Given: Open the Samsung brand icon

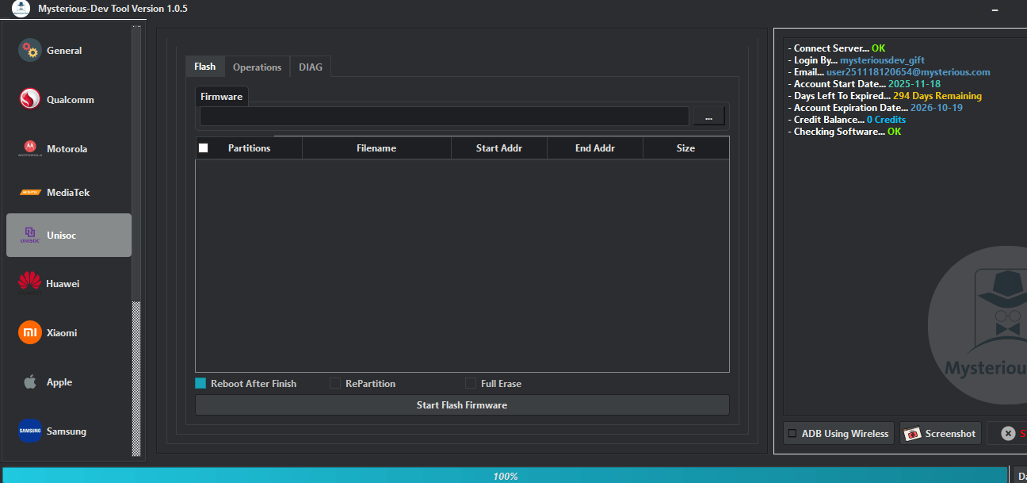Looking at the screenshot, I should point(29,431).
